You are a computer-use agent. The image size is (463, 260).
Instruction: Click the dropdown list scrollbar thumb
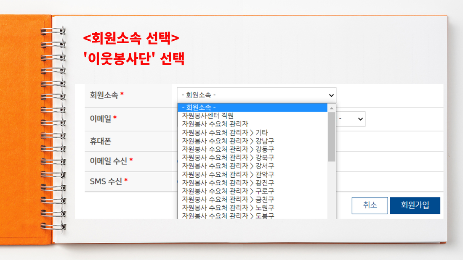[x=332, y=137]
